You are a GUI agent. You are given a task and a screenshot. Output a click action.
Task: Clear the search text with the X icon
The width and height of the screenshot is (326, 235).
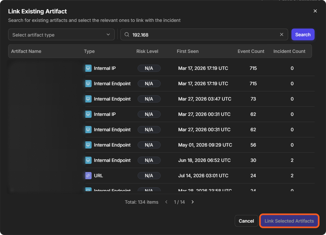[x=282, y=35]
